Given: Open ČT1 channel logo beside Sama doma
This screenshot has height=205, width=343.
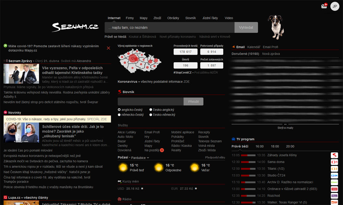Looking at the screenshot, I should pyautogui.click(x=334, y=162).
